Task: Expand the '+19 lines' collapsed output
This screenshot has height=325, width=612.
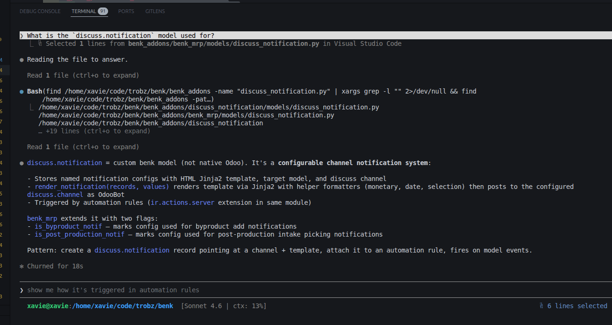Action: 95,131
